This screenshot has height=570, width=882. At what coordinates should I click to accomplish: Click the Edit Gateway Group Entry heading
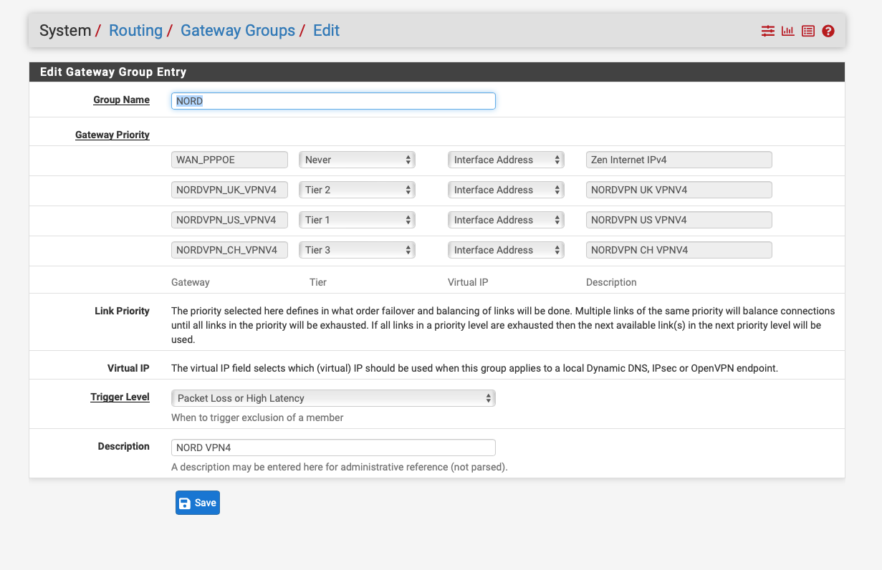[113, 72]
